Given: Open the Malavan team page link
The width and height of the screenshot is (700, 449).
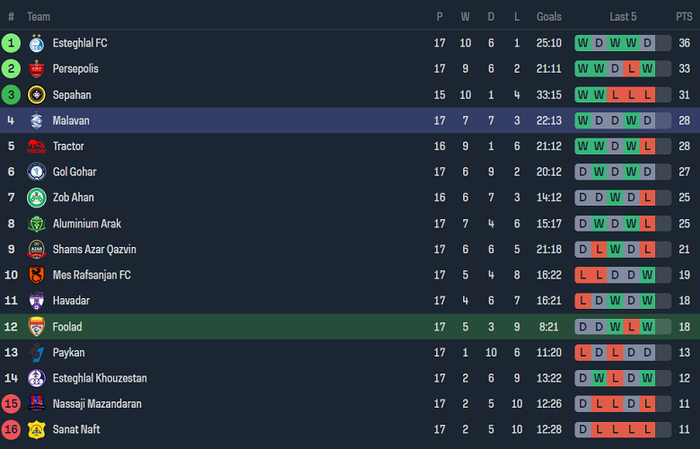Looking at the screenshot, I should tap(71, 120).
